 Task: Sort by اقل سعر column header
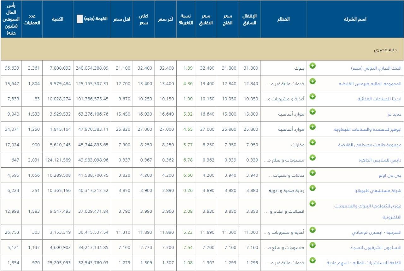click(122, 19)
